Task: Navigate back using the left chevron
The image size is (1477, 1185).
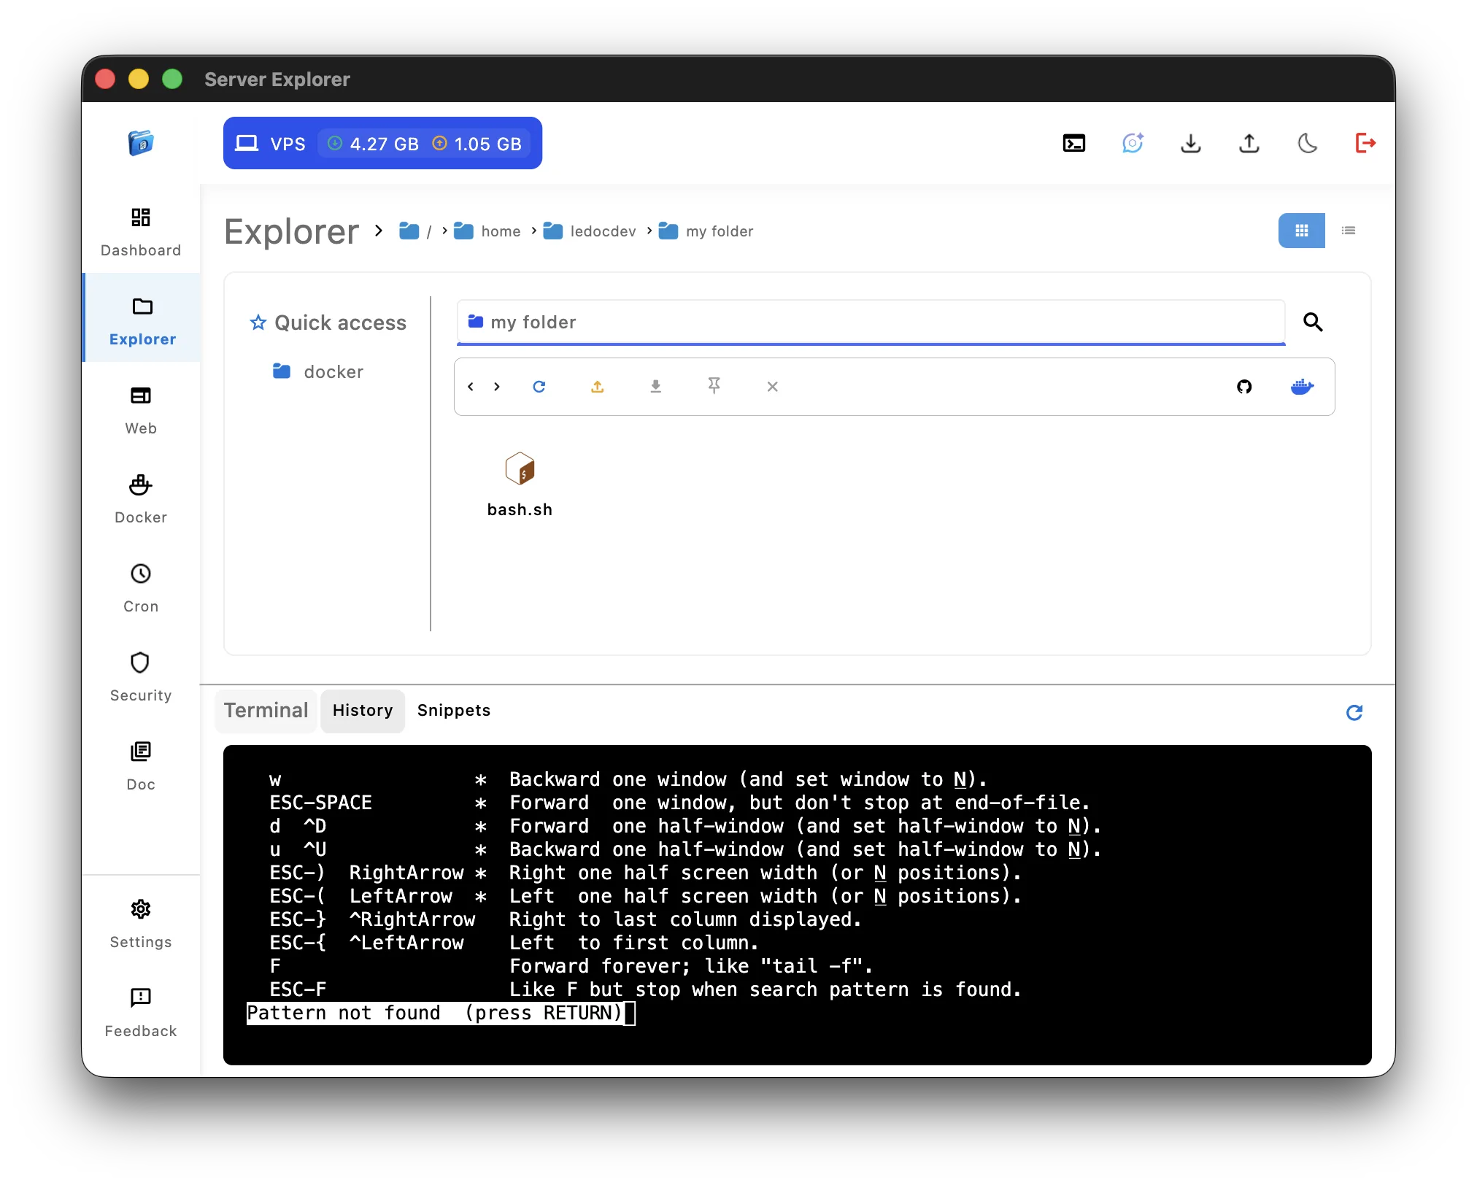Action: tap(471, 387)
